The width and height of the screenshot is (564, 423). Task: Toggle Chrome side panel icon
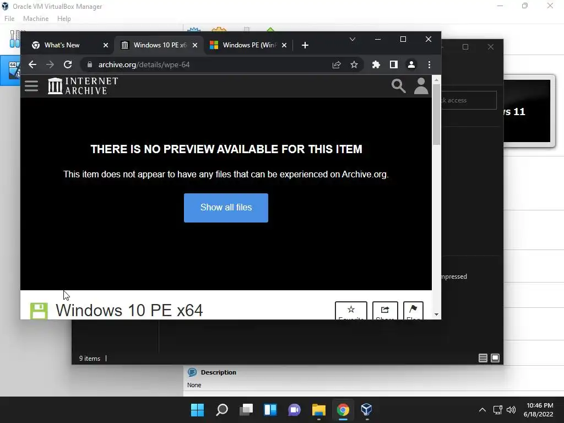click(393, 65)
